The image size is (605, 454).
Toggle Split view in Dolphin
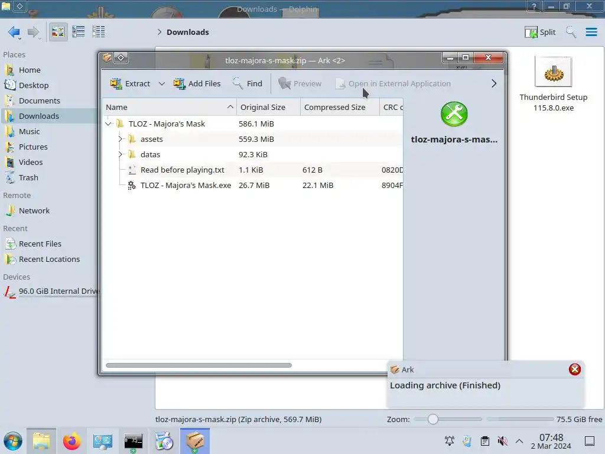[x=540, y=32]
